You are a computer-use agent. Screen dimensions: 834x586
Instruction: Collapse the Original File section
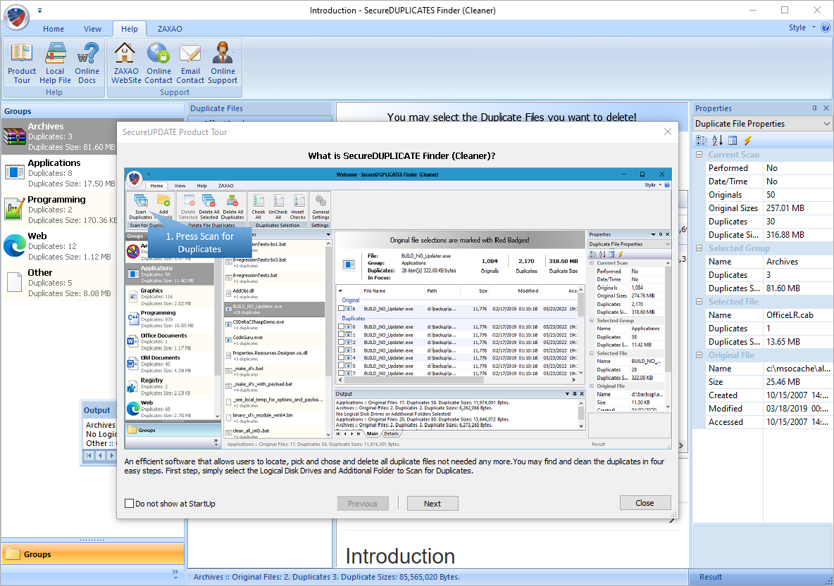pyautogui.click(x=699, y=355)
